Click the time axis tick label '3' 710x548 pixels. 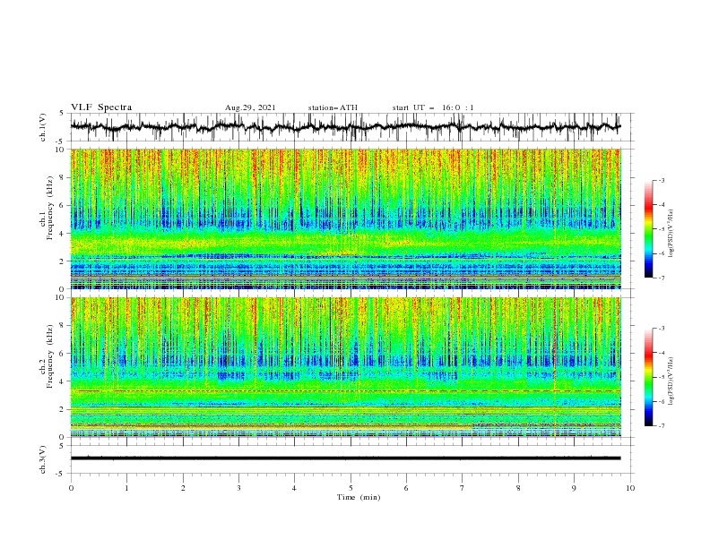239,488
